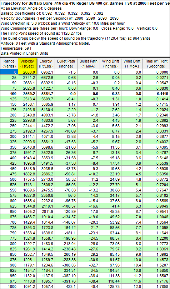Select the Time of Flight (Seconds) header
This screenshot has width=170, height=289.
point(156,64)
